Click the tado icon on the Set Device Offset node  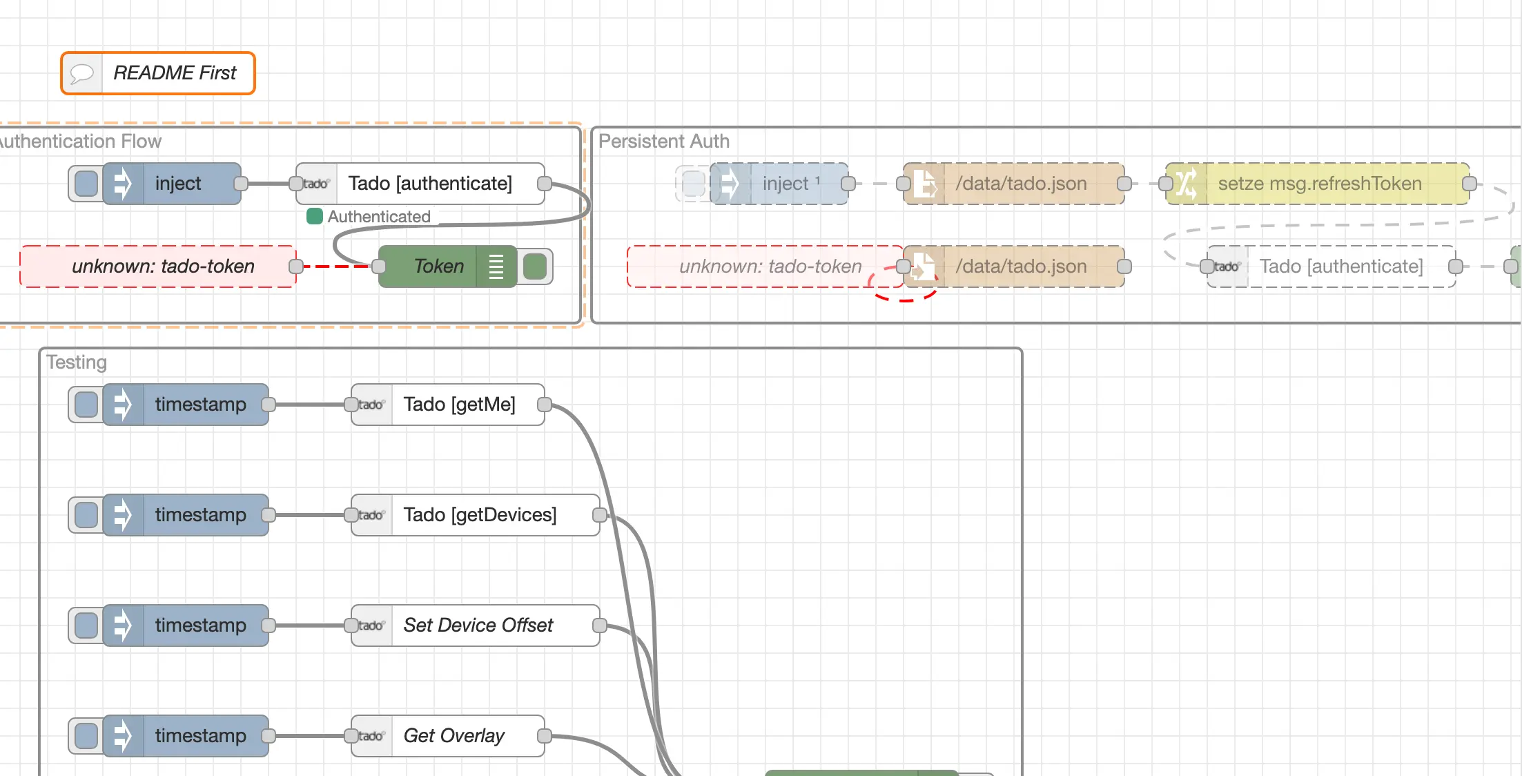(371, 625)
